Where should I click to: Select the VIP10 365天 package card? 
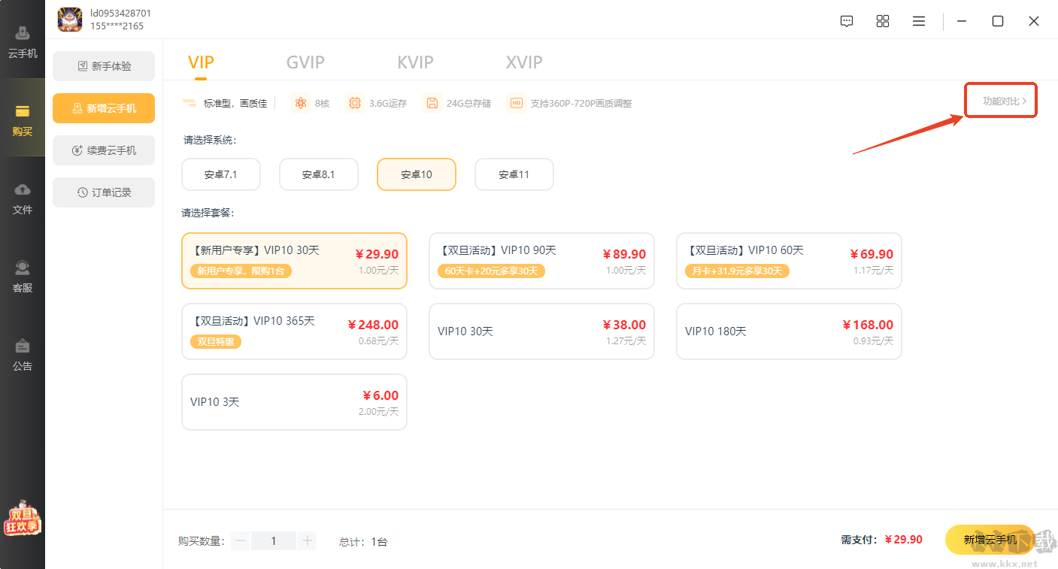(294, 331)
